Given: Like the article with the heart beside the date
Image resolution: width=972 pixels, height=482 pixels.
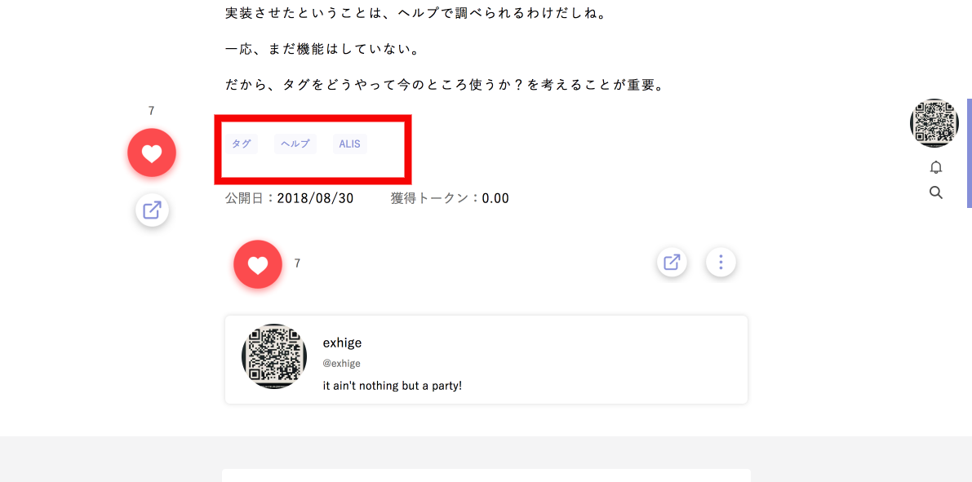Looking at the screenshot, I should 258,264.
